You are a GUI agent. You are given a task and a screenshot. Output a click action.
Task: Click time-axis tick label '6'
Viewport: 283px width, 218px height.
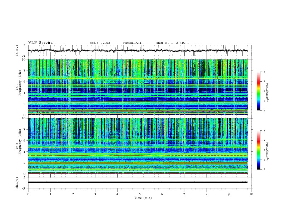click(x=162, y=194)
